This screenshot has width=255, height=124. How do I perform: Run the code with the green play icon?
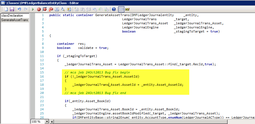[33, 9]
